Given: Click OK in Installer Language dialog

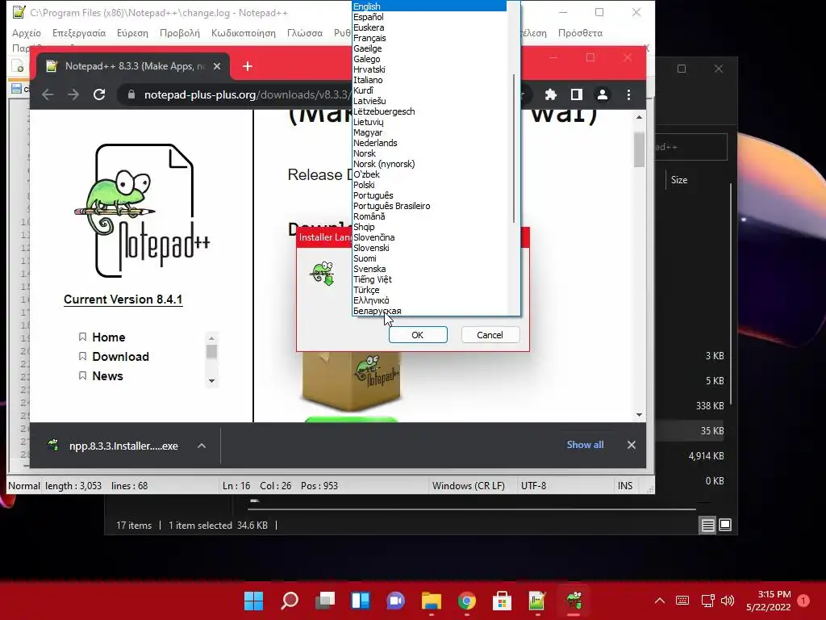Looking at the screenshot, I should click(418, 335).
